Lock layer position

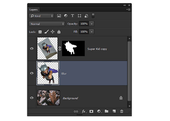coord(53,32)
